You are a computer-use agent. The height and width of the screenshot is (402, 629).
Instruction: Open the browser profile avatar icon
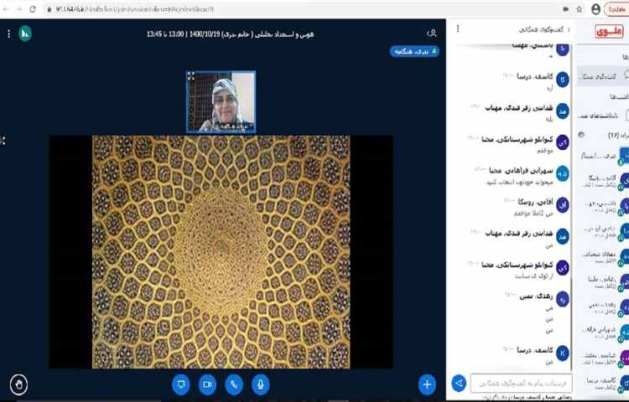tap(595, 9)
